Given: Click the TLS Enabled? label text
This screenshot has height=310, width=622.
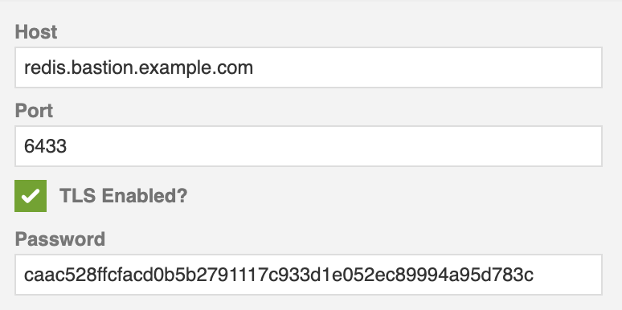Looking at the screenshot, I should [x=124, y=196].
